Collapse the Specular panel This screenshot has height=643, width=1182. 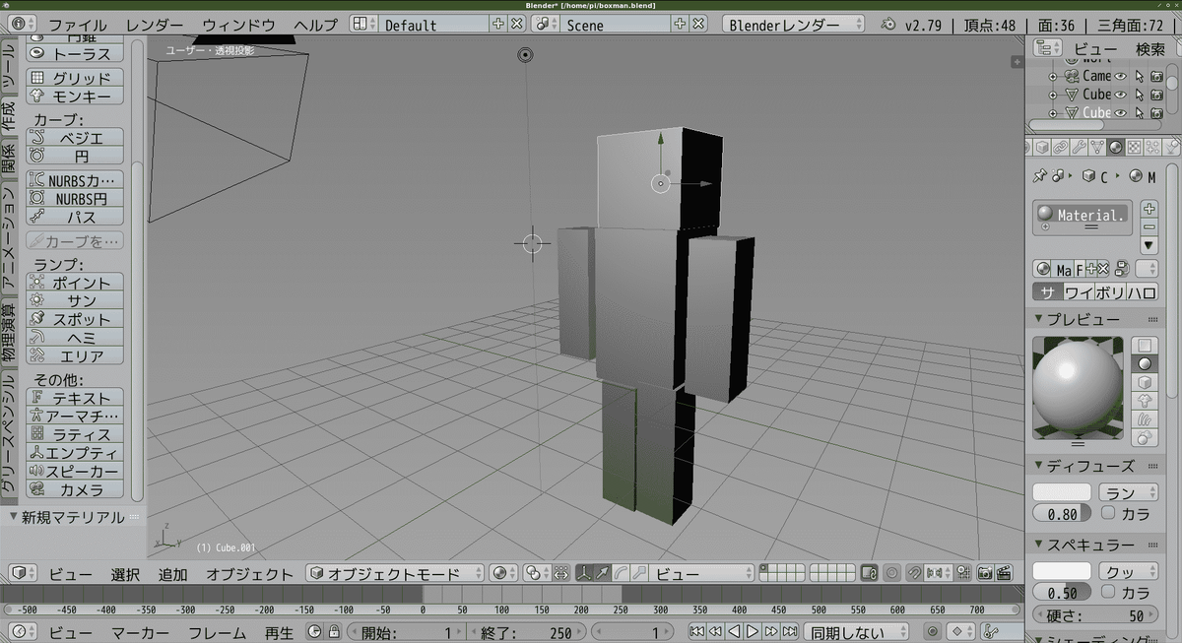click(x=1039, y=545)
